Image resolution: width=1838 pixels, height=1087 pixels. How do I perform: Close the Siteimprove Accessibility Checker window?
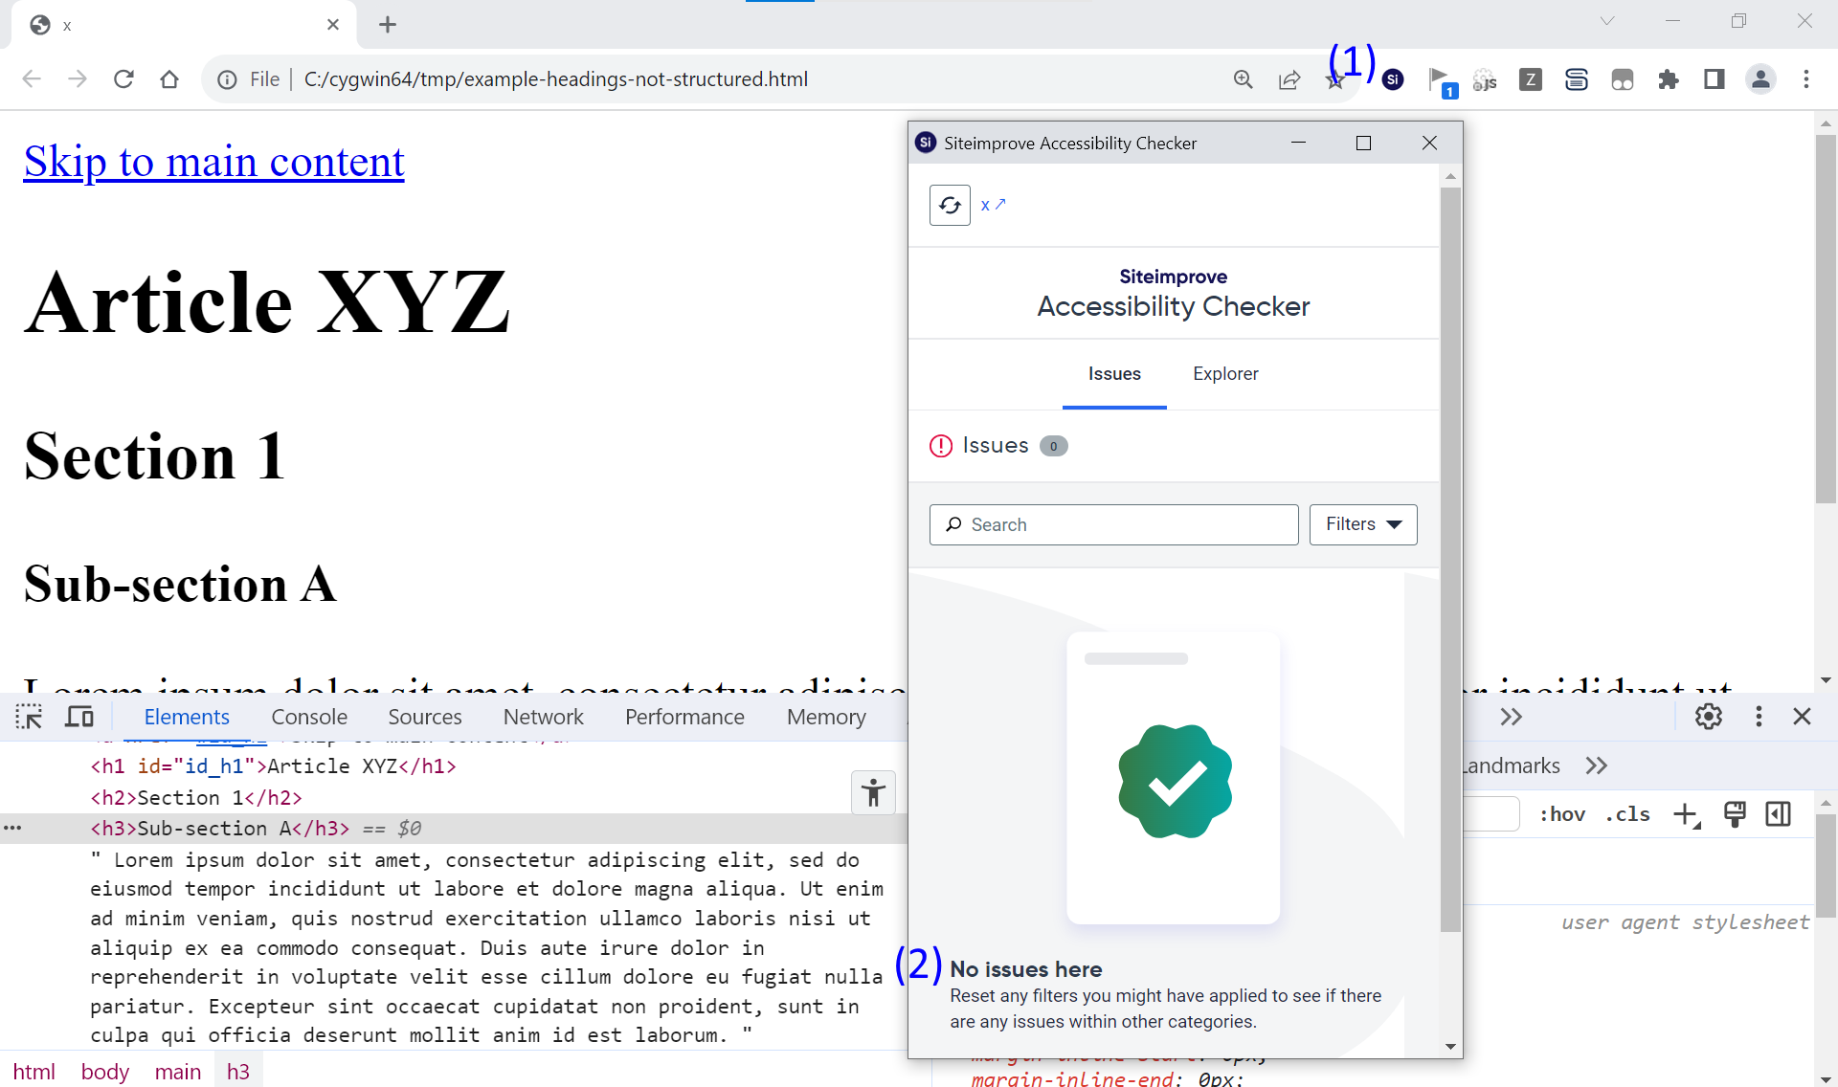(x=1429, y=143)
